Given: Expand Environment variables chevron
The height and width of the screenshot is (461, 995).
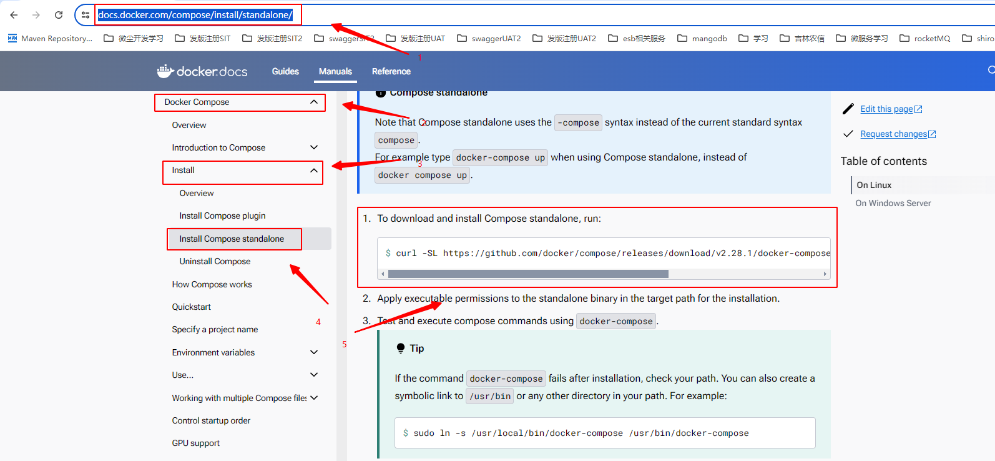Looking at the screenshot, I should pyautogui.click(x=314, y=352).
